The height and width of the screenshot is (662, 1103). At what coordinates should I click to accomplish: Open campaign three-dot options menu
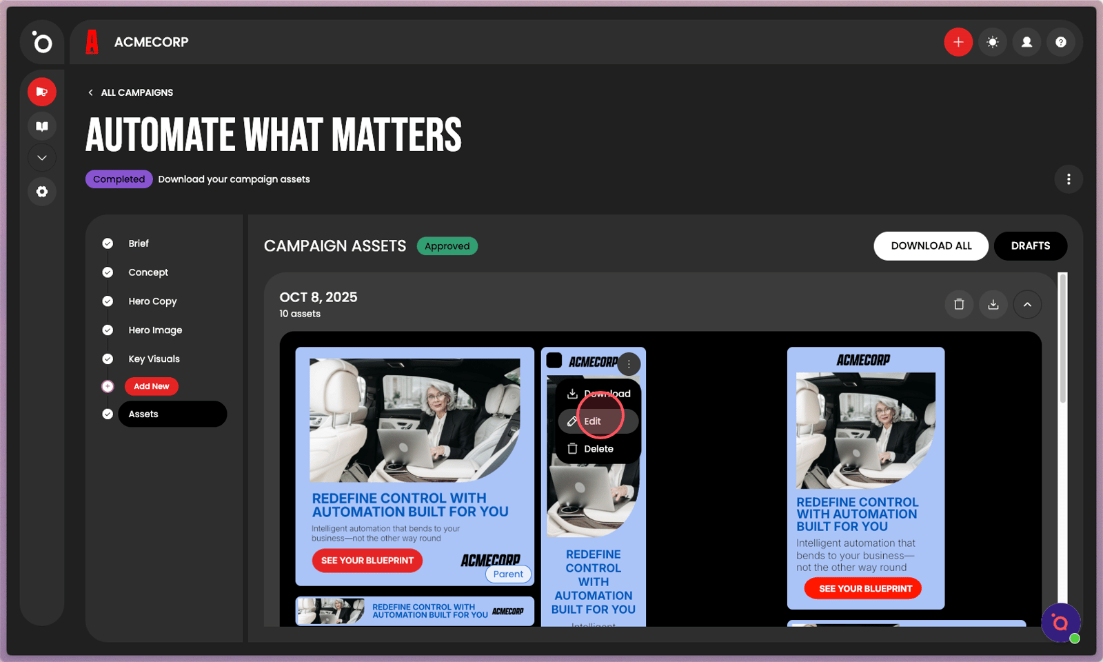pyautogui.click(x=1069, y=179)
